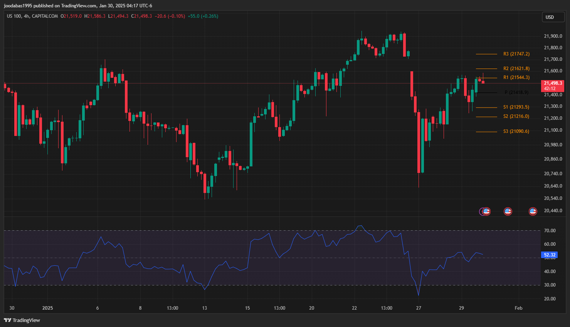This screenshot has width=570, height=327.
Task: Click the rightmost US flag event icon
Action: 533,211
